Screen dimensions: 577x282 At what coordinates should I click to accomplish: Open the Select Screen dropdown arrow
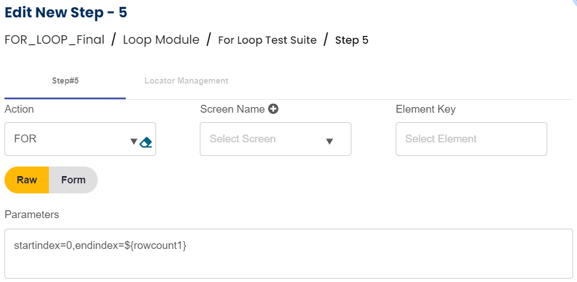click(x=330, y=141)
